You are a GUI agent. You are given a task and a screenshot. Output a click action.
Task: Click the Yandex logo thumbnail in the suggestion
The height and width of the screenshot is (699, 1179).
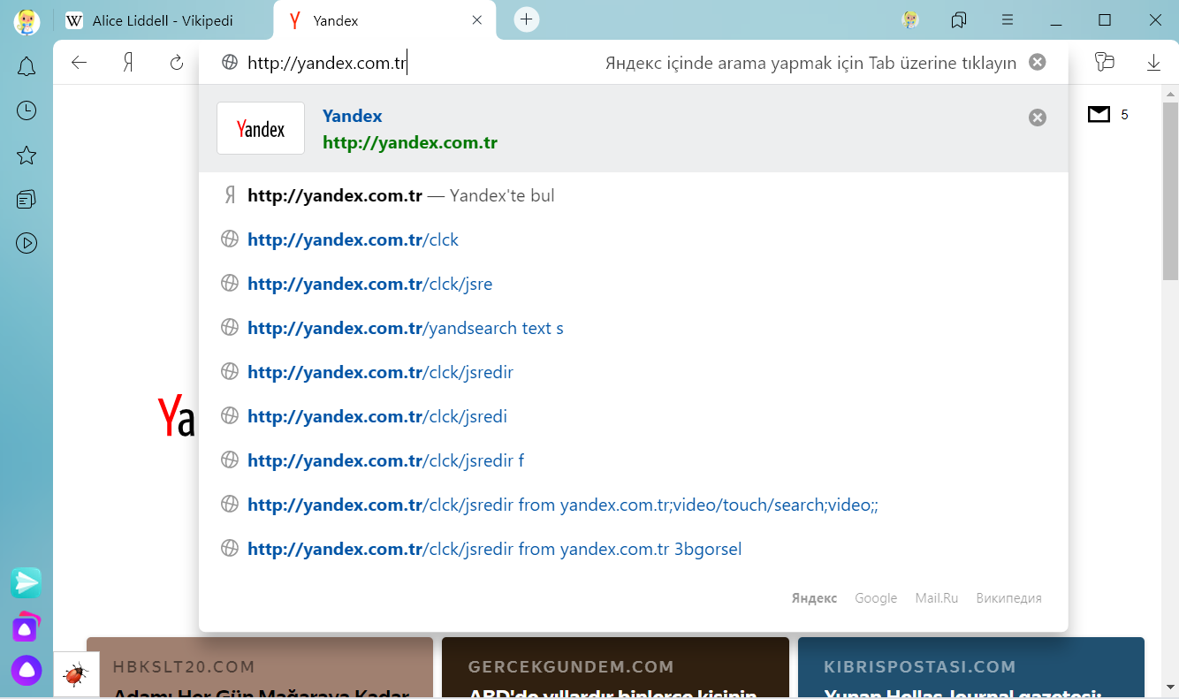pos(261,128)
